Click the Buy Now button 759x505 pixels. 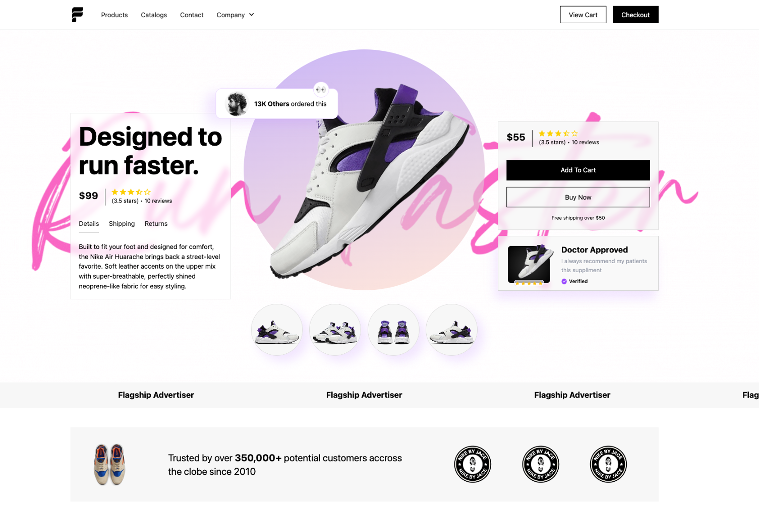tap(578, 197)
